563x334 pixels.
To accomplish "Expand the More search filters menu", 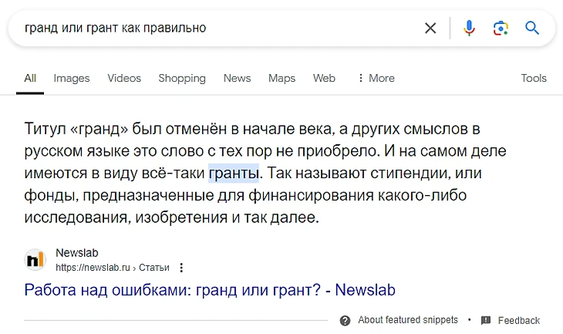I will [376, 78].
